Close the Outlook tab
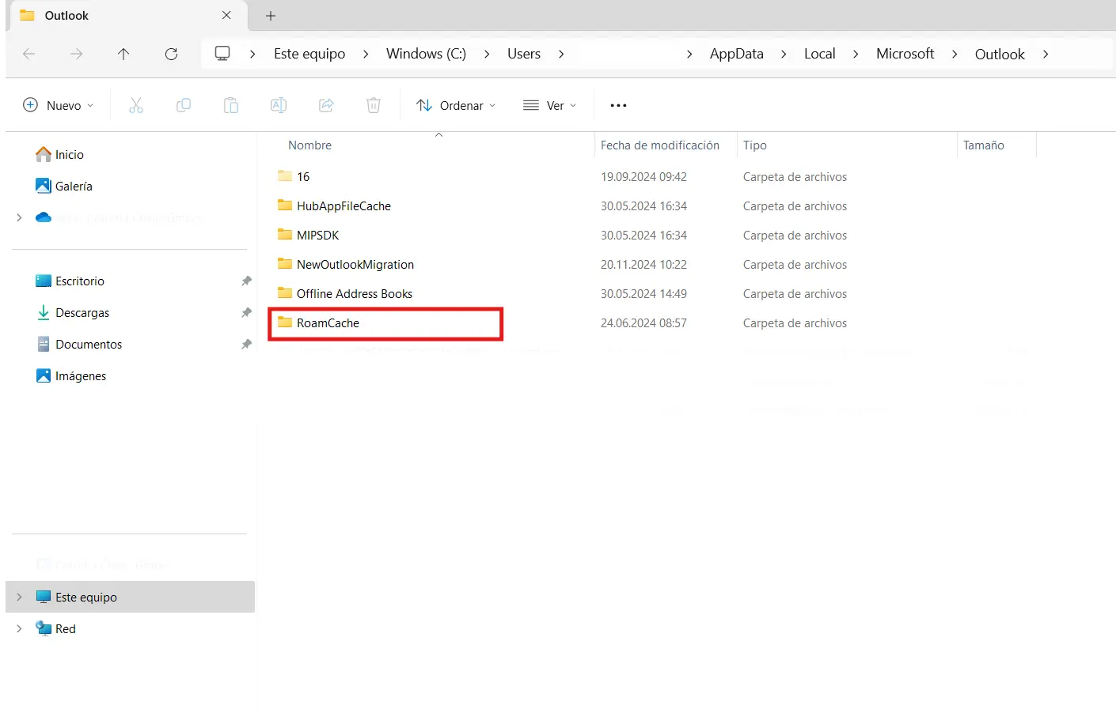 click(x=226, y=15)
